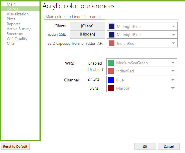Viewport: 185px width, 153px height.
Task: Edit the [Client] identifier name field
Action: (87, 26)
